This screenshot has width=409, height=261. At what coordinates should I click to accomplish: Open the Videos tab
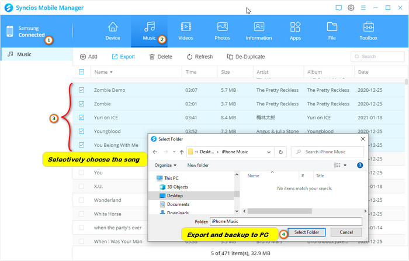coord(186,32)
